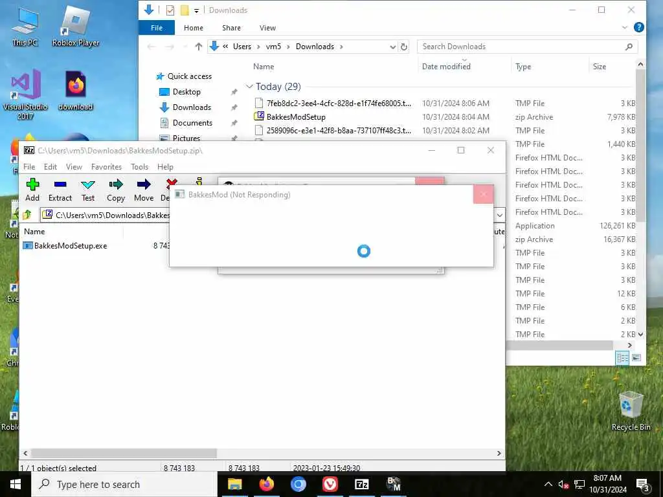Screen dimensions: 663x497
Task: Sort Explorer files by Size column
Action: (599, 67)
